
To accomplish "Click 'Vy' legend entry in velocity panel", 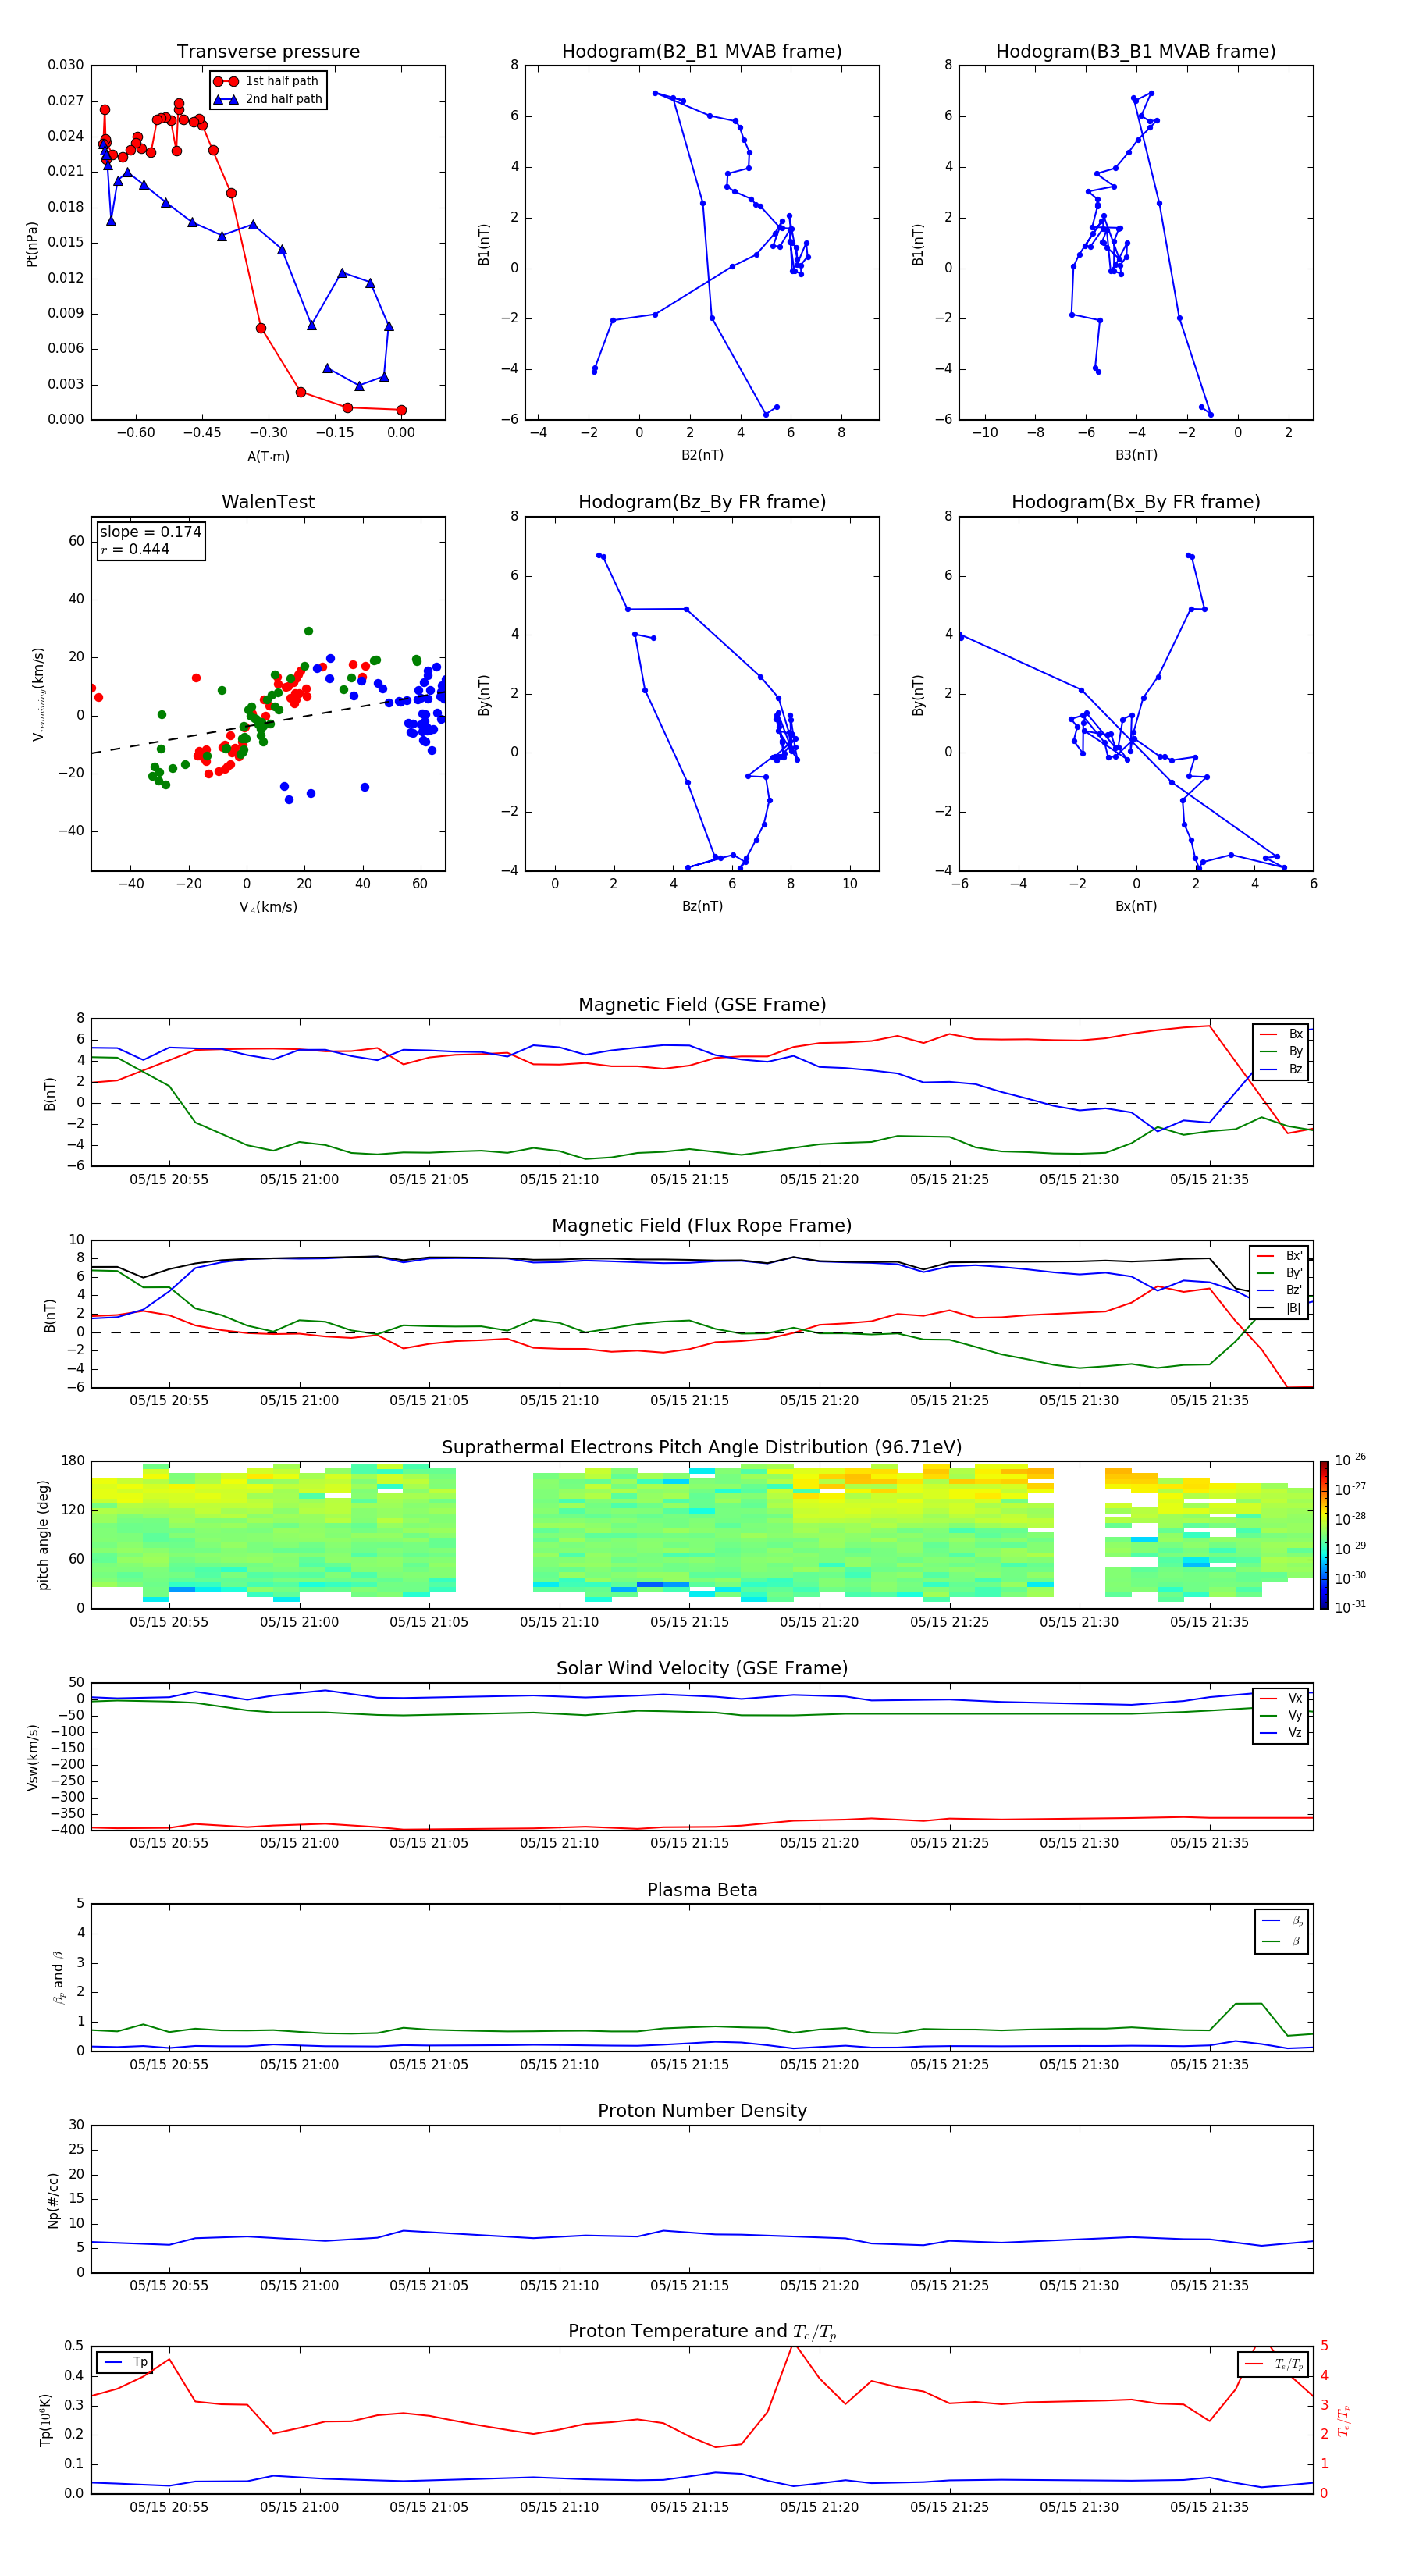I will (1281, 1715).
